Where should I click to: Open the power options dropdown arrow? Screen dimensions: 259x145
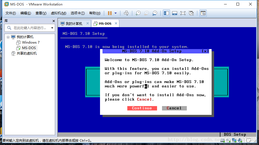(116, 13)
